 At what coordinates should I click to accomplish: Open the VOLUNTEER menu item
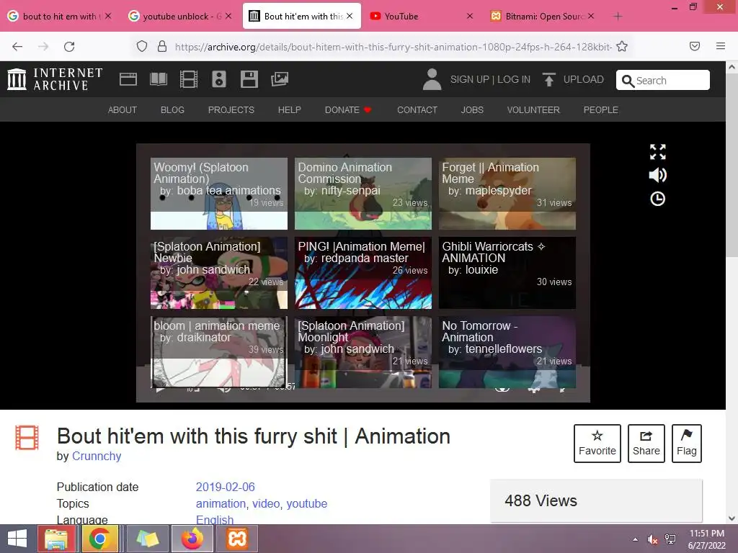click(533, 109)
